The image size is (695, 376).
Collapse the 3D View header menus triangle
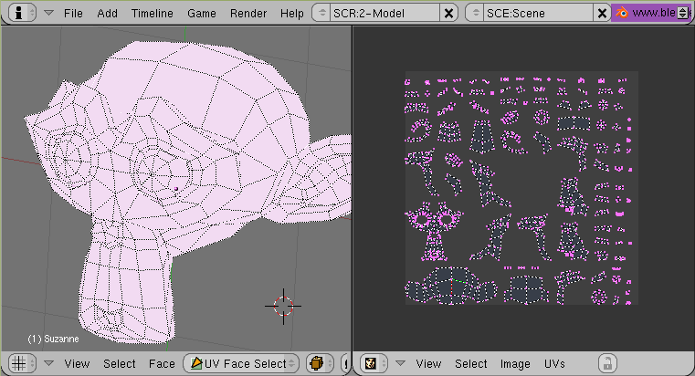coord(48,363)
